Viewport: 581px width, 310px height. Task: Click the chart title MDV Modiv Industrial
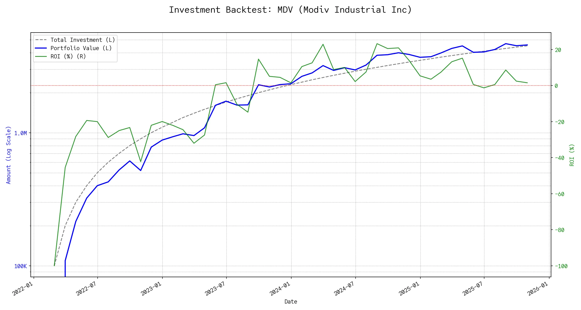tap(290, 10)
